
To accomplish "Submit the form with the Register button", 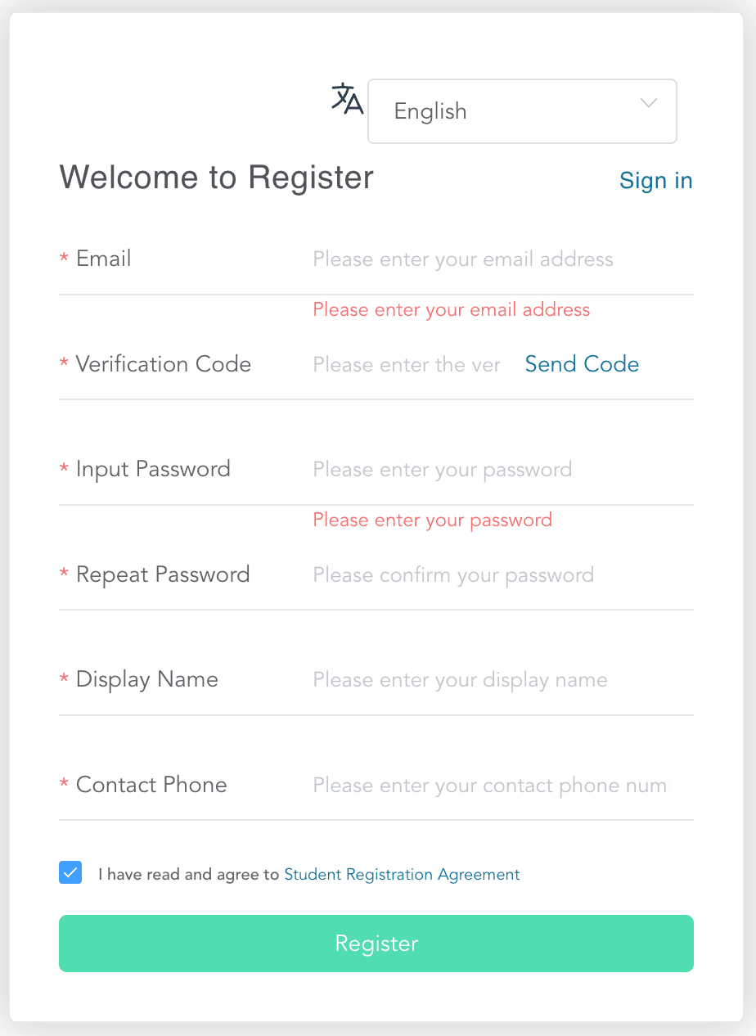I will coord(376,944).
